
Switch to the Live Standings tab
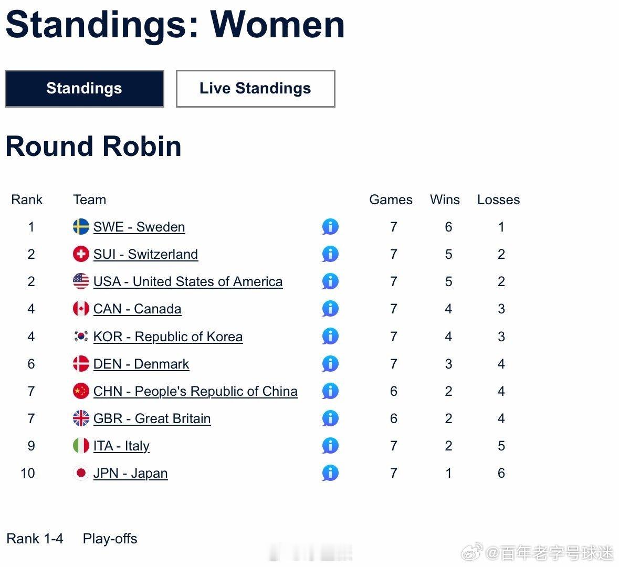255,88
